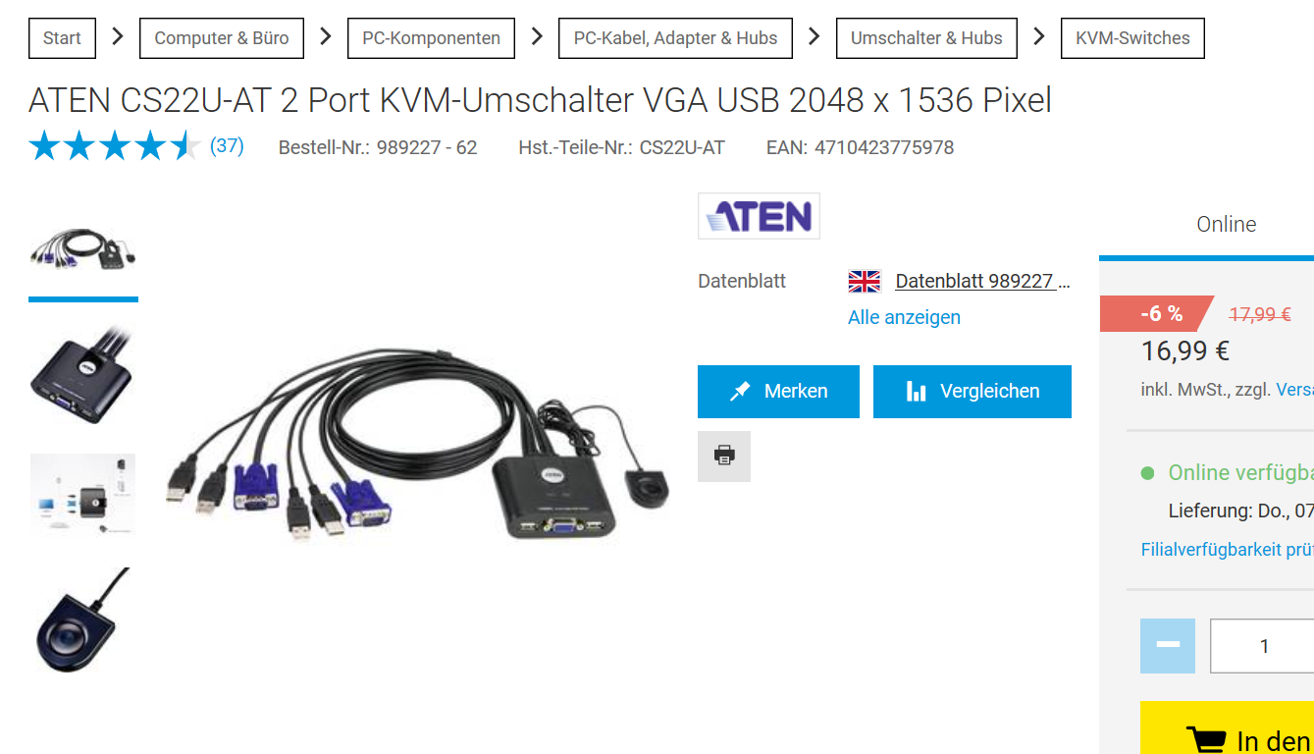The width and height of the screenshot is (1314, 754).
Task: Click the UK flag datasheet icon
Action: pyautogui.click(x=865, y=282)
